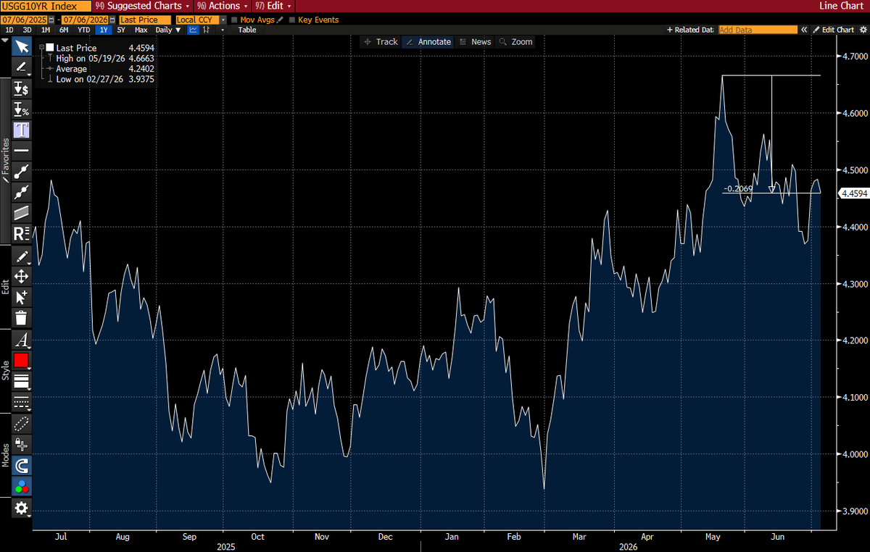Select the text annotation tool
Image resolution: width=870 pixels, height=552 pixels.
22,130
